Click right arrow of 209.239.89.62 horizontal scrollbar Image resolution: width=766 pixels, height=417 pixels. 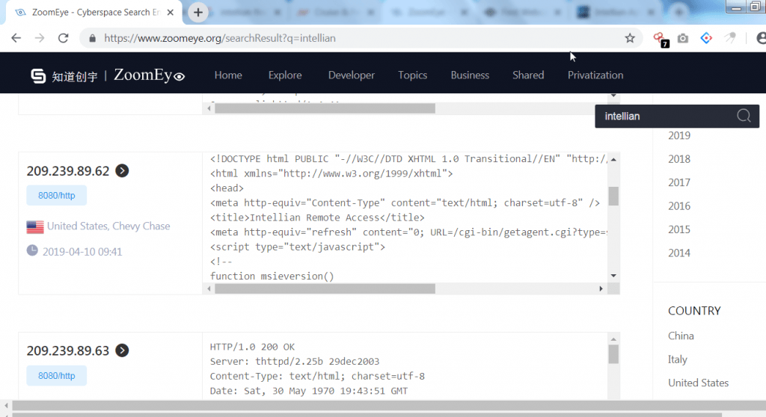601,288
